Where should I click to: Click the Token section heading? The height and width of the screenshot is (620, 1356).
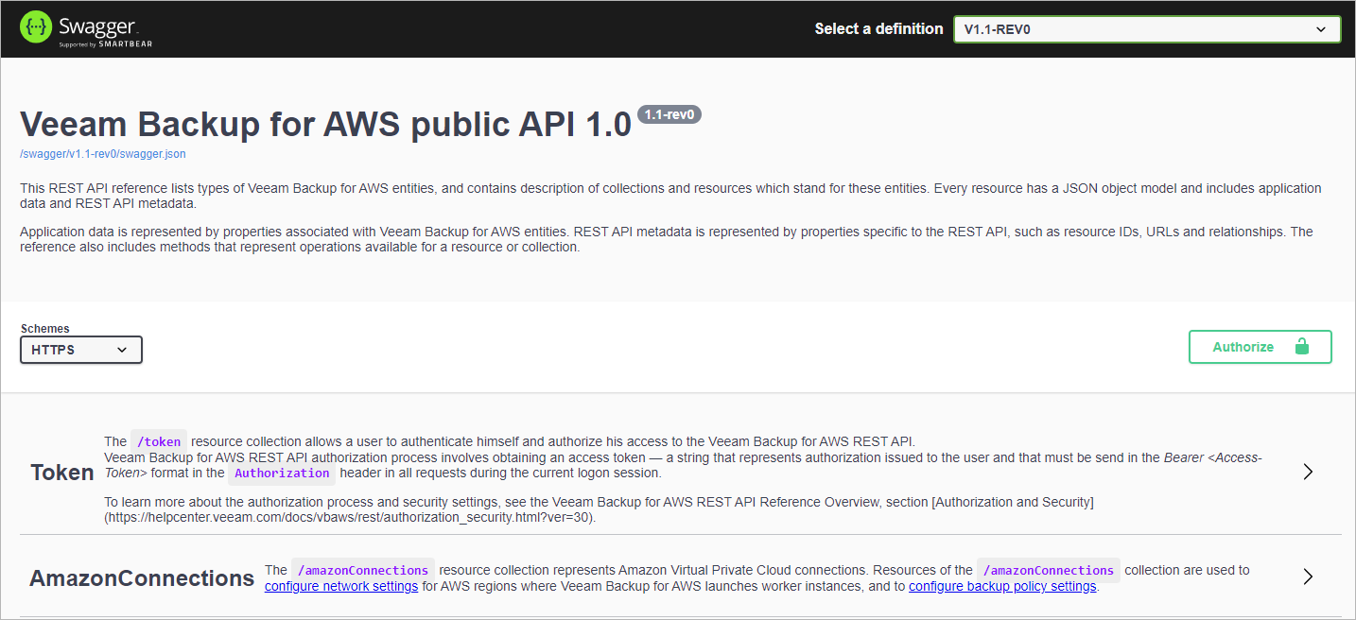[x=62, y=473]
